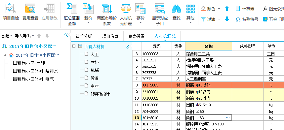Select the 钢筋 φ10以内 name cell
The width and height of the screenshot is (284, 130).
(209, 92)
